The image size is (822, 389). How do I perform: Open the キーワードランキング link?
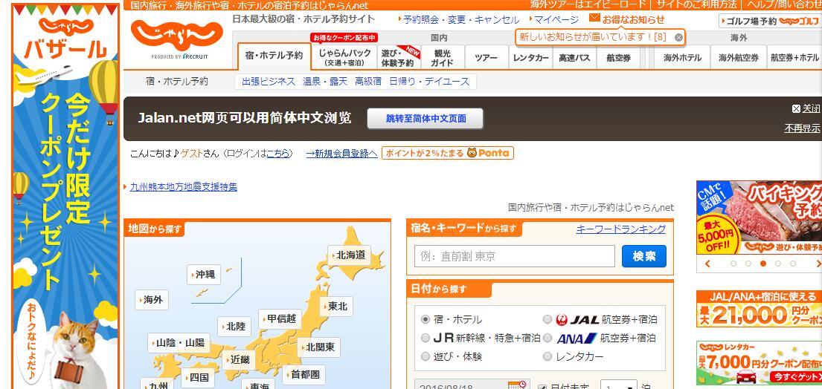[x=620, y=229]
